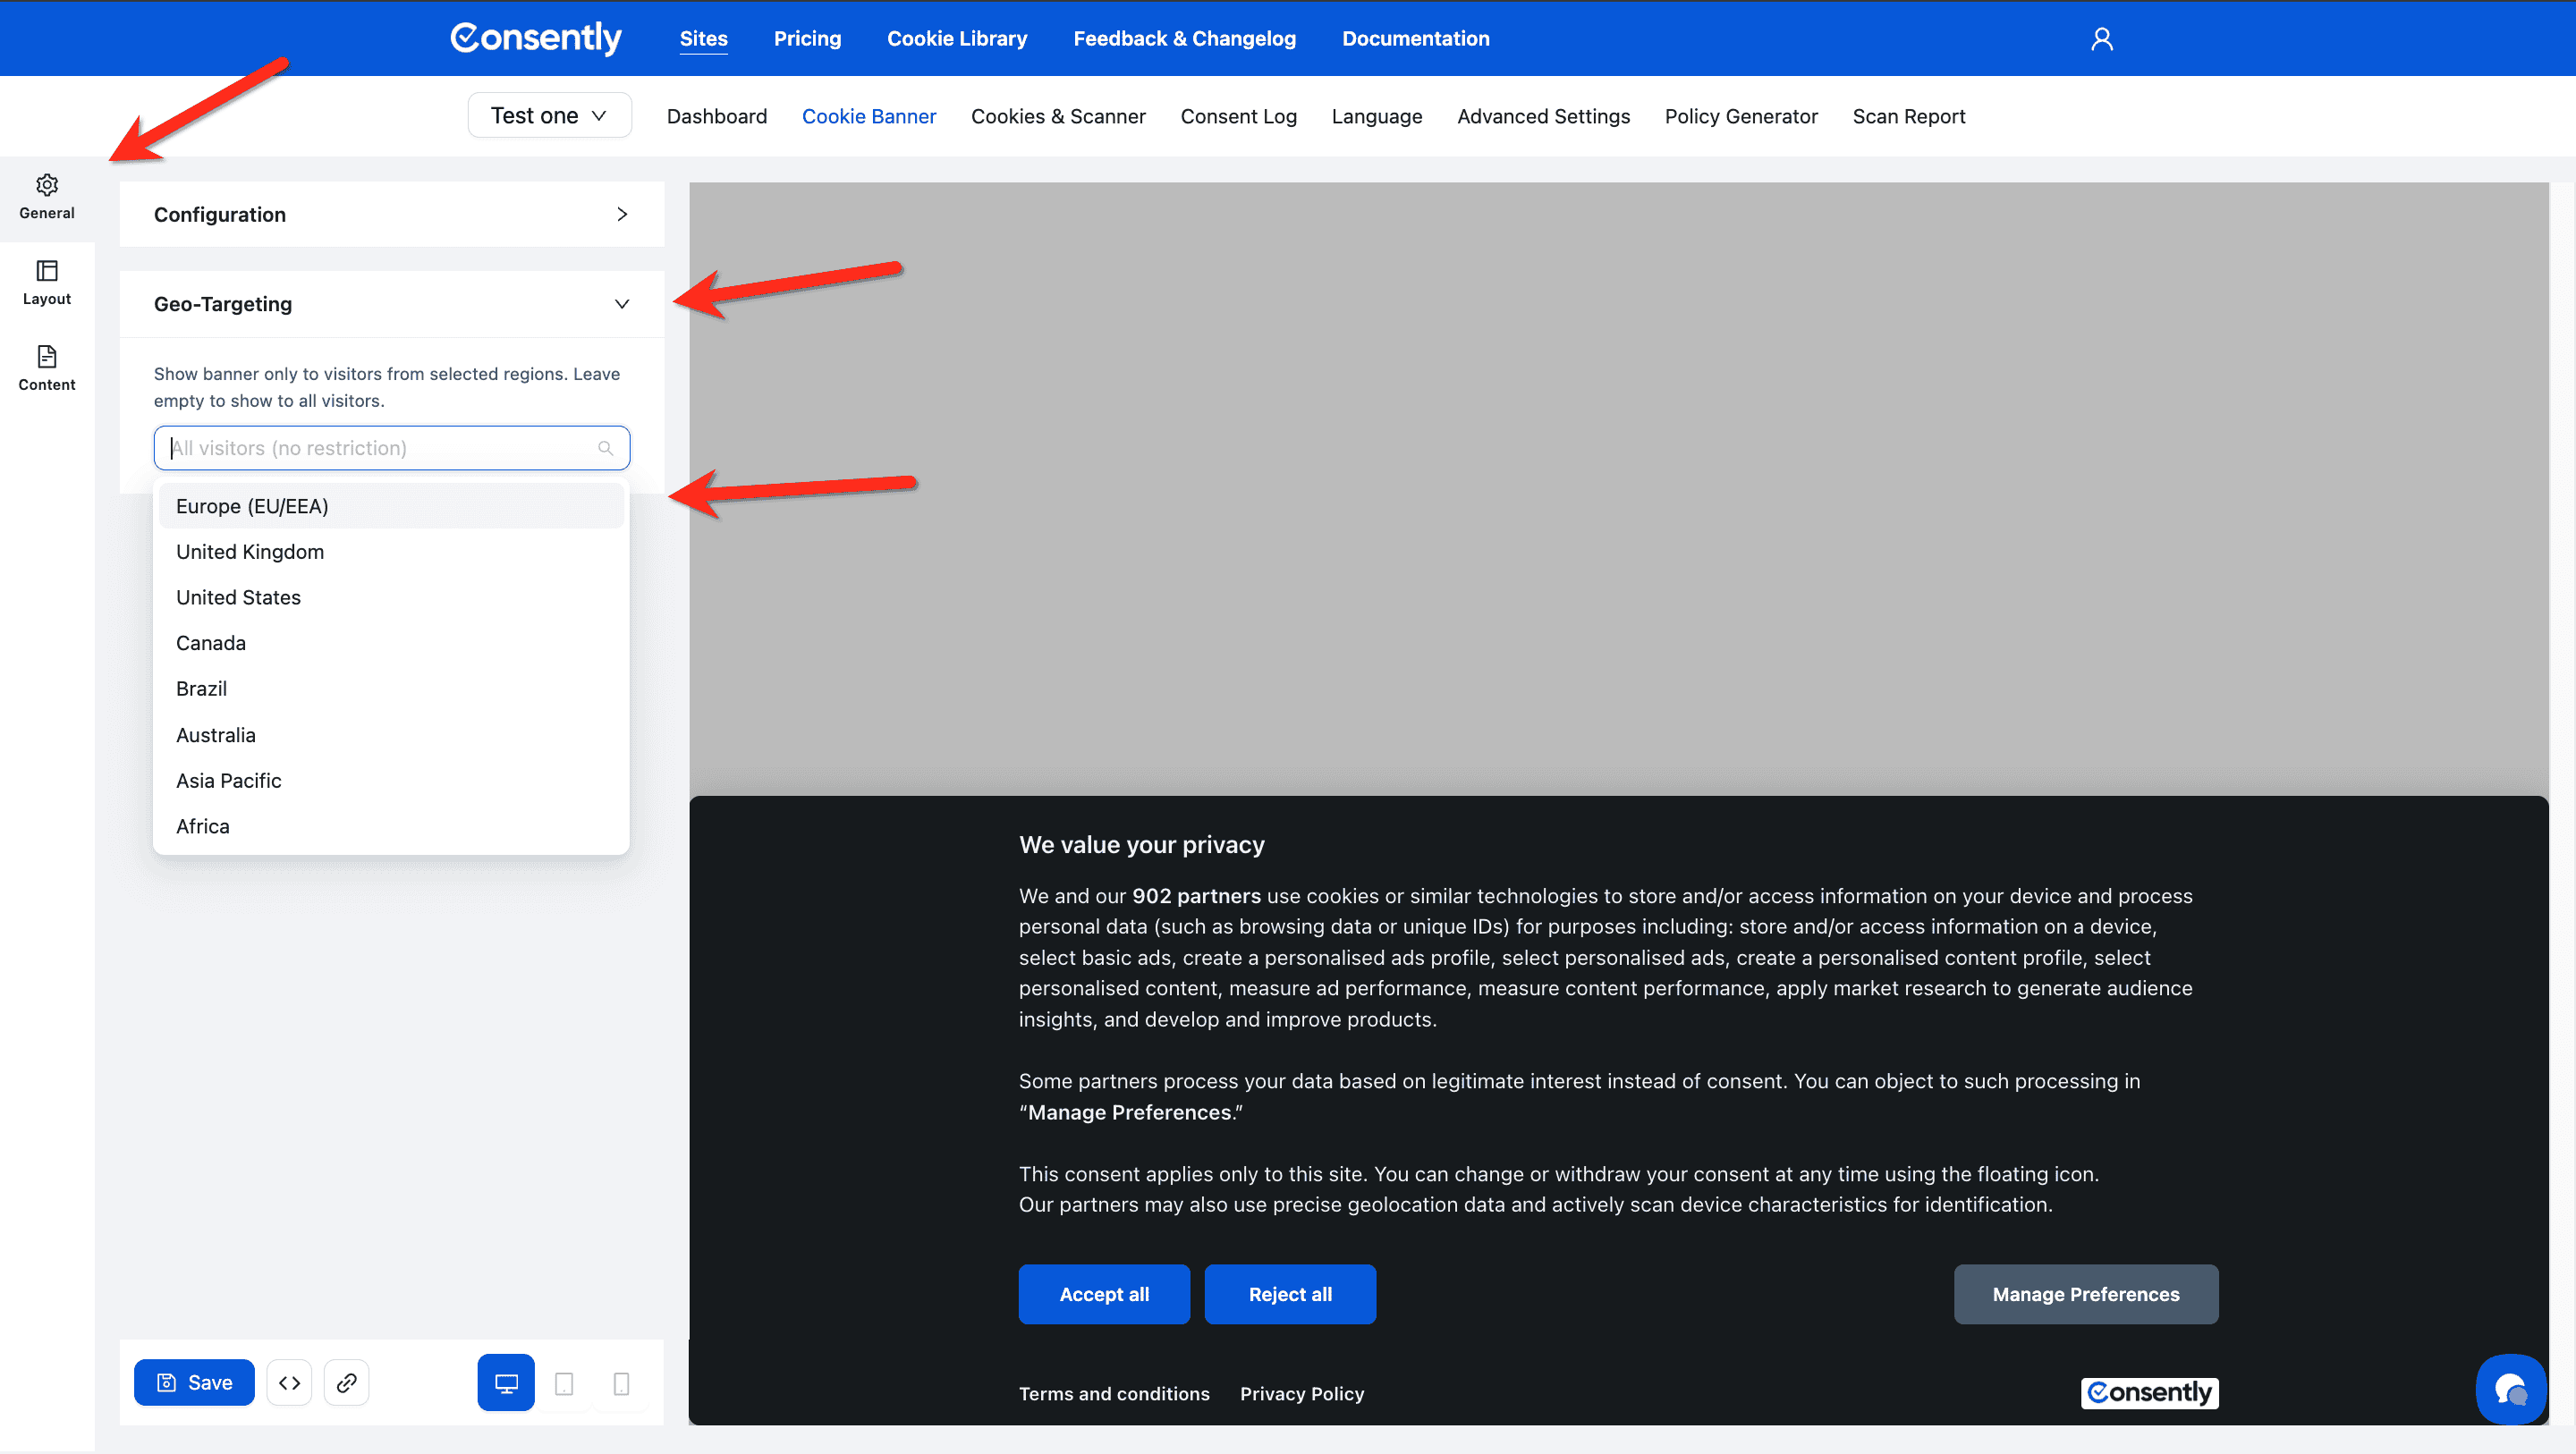Switch preview to desktop view
Screen dimensions: 2576x1454
click(x=506, y=1382)
